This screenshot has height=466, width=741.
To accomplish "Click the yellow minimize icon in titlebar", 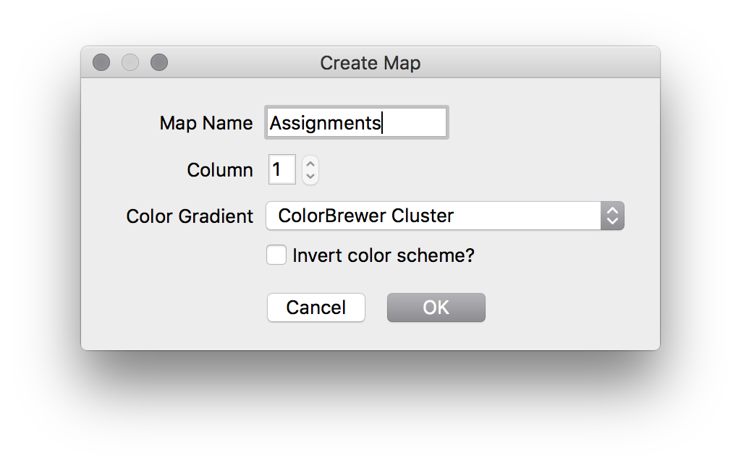I will click(x=130, y=62).
